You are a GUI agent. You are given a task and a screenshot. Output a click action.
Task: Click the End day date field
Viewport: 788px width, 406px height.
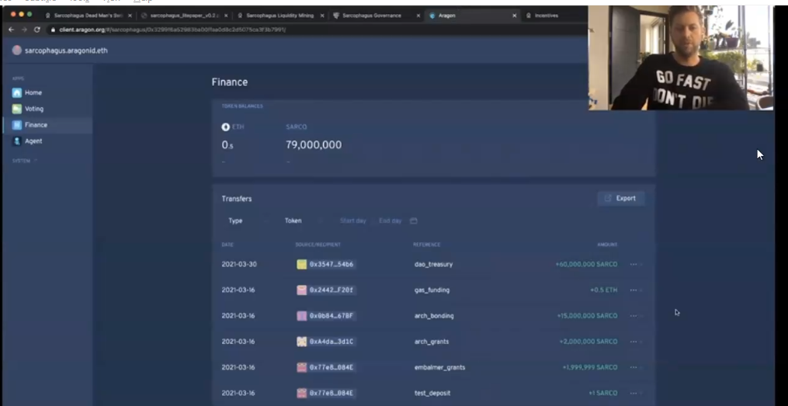[390, 220]
